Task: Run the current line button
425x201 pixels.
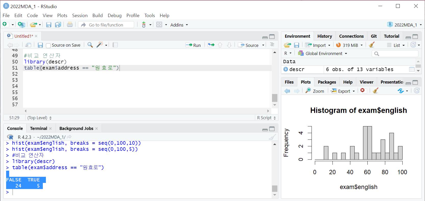Action: 193,45
